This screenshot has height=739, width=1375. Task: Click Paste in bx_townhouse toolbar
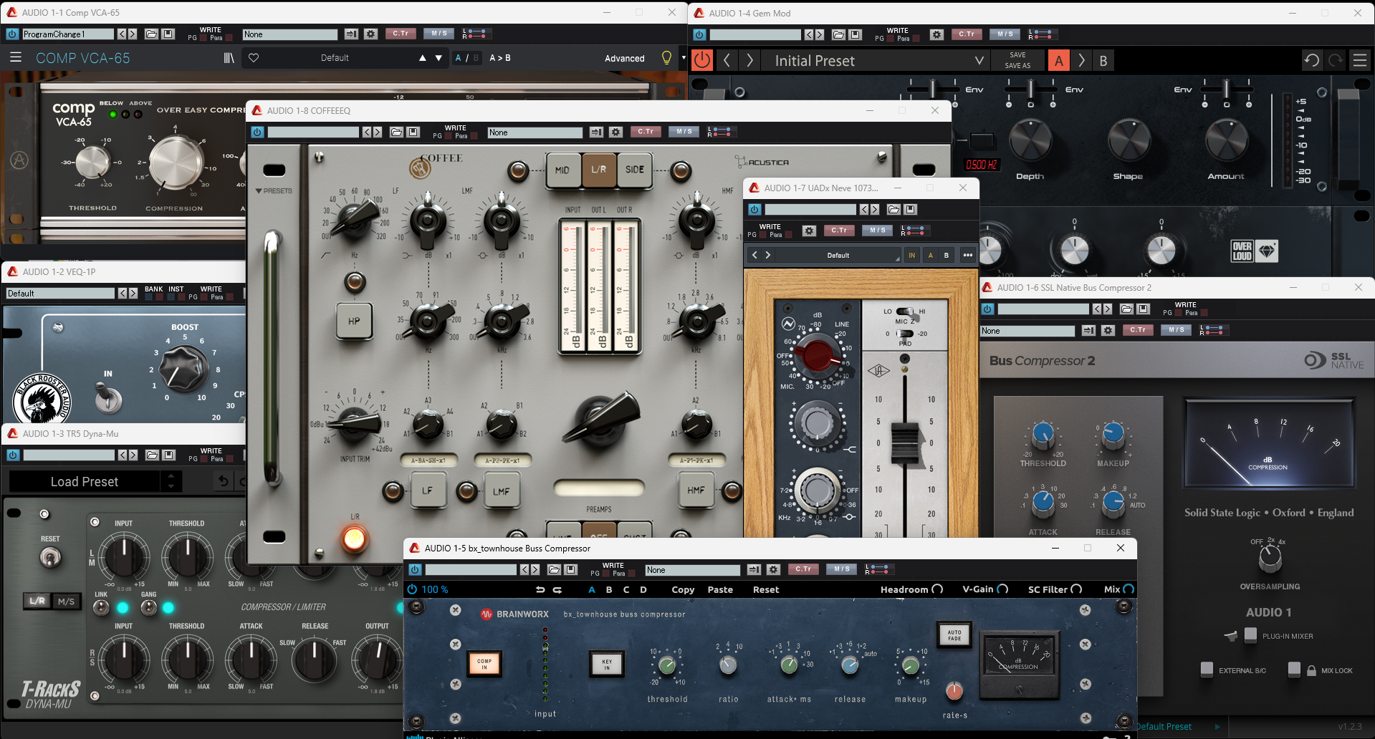click(x=720, y=590)
